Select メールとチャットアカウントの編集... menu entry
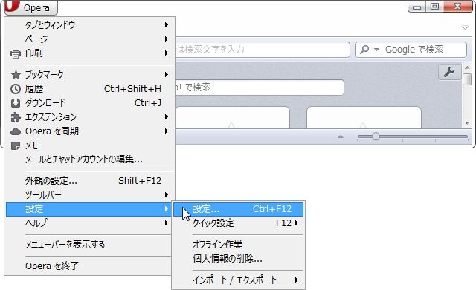This screenshot has width=476, height=290. point(90,159)
